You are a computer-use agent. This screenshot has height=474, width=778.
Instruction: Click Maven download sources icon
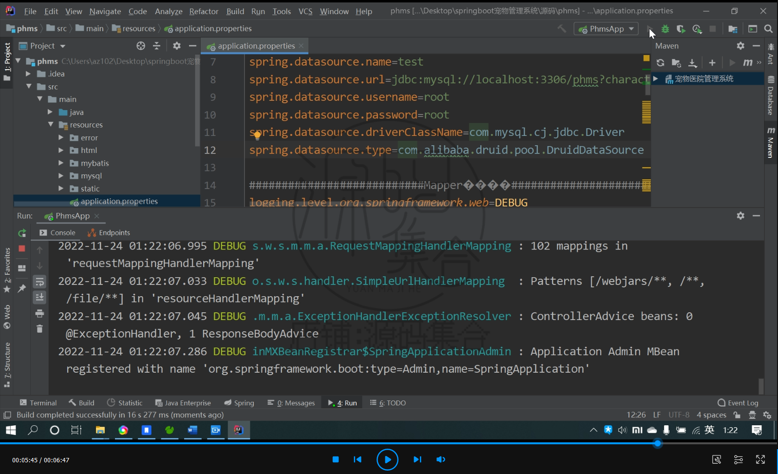692,63
